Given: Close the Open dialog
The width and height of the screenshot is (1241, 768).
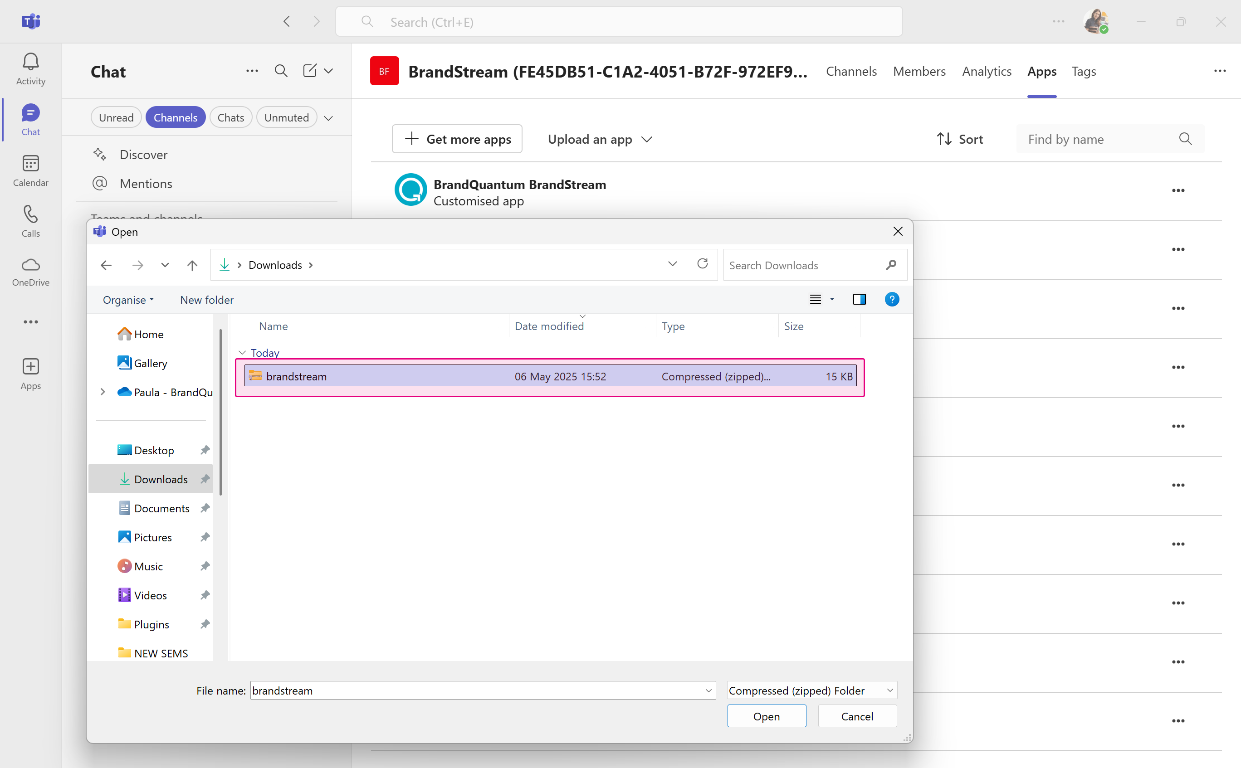Looking at the screenshot, I should click(x=898, y=232).
